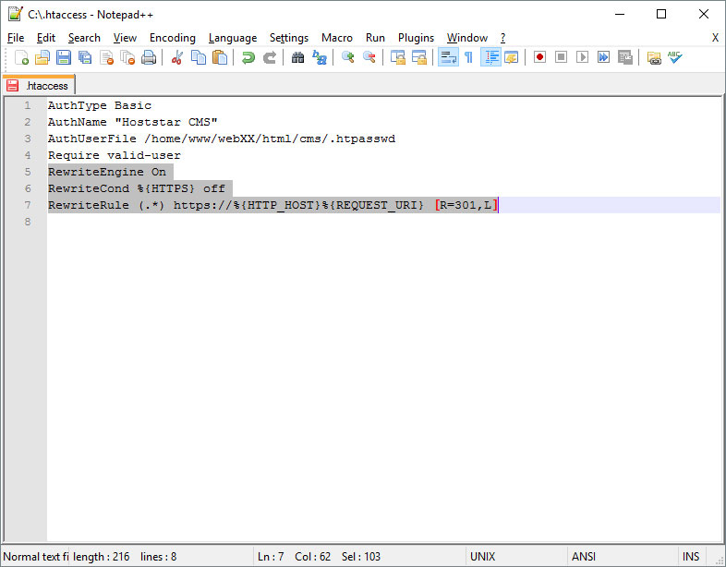Image resolution: width=726 pixels, height=567 pixels.
Task: Click on the 'RewriteCond %{HTTPS} off' line
Action: [x=136, y=188]
